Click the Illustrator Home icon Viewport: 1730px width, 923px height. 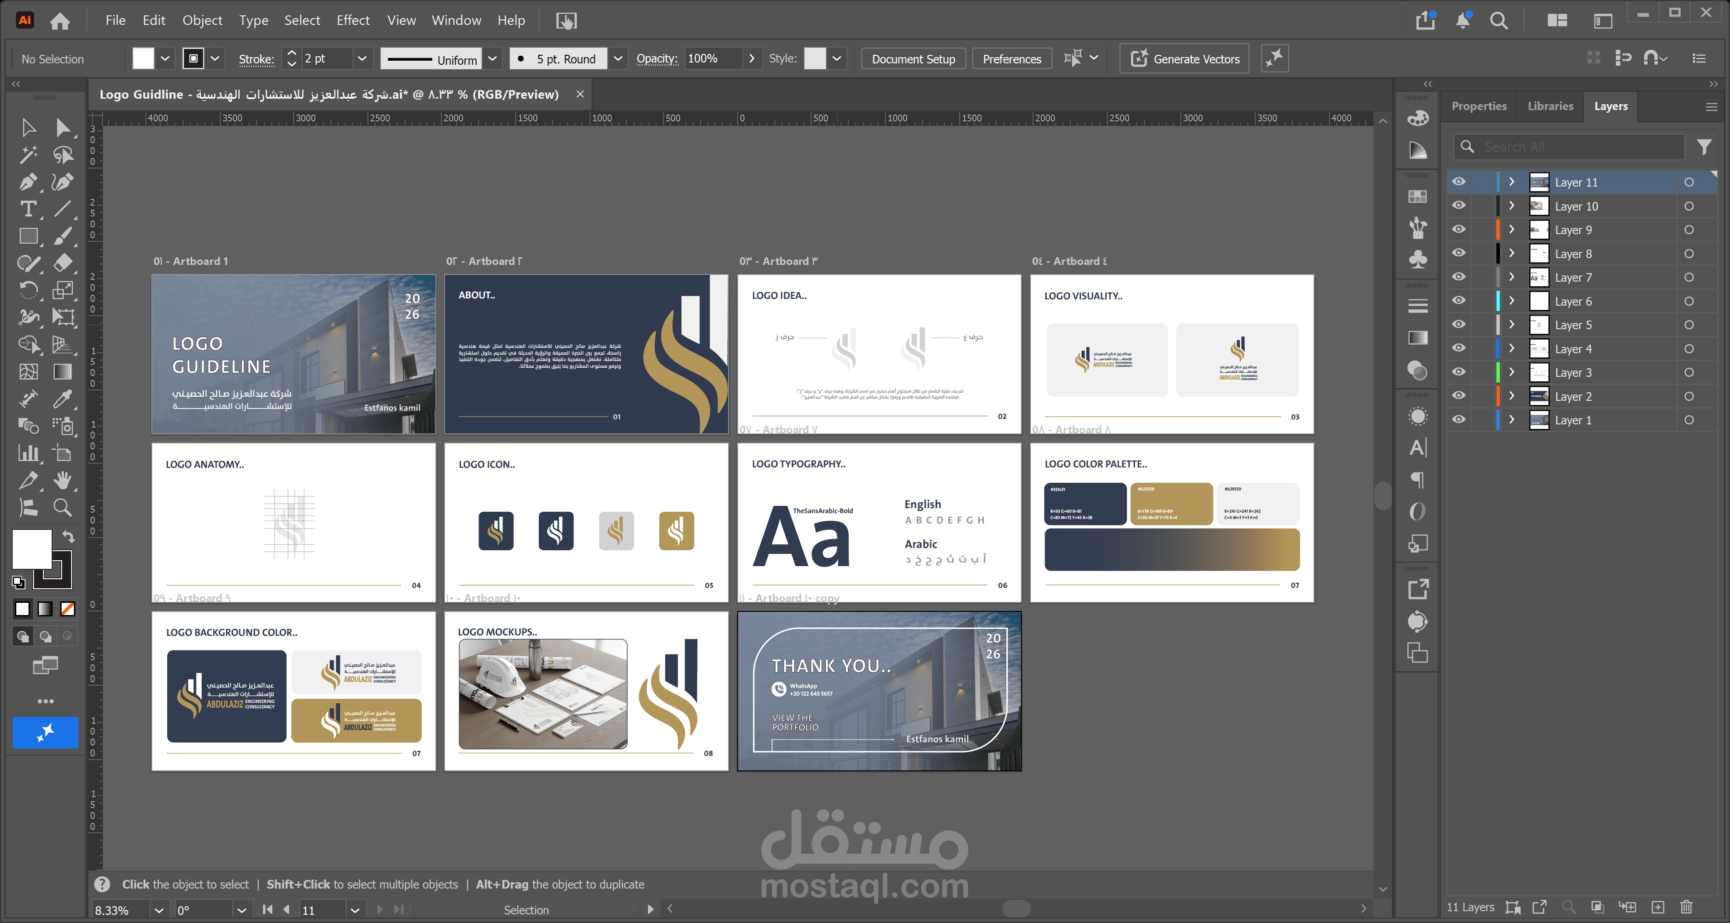click(x=60, y=21)
